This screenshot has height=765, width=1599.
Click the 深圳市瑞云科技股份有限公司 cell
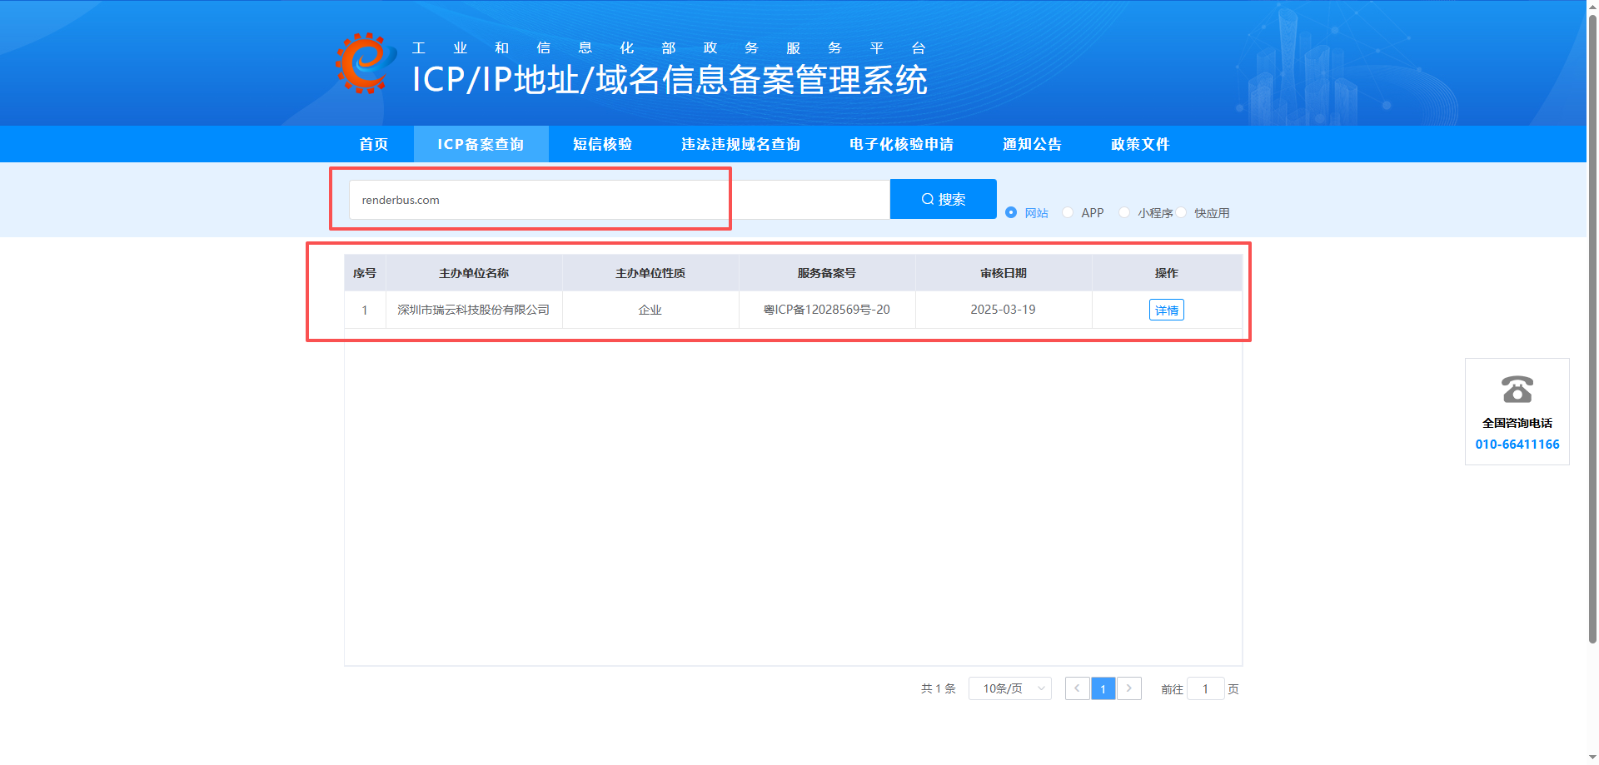click(x=474, y=310)
